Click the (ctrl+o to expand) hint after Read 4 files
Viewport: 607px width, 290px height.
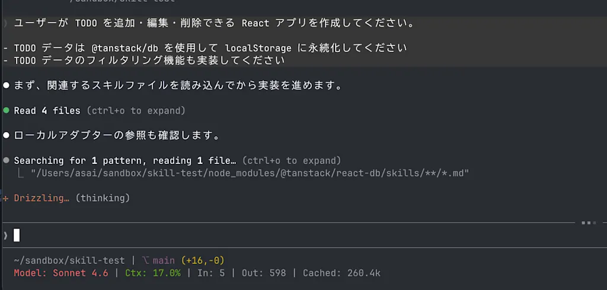[x=136, y=111]
